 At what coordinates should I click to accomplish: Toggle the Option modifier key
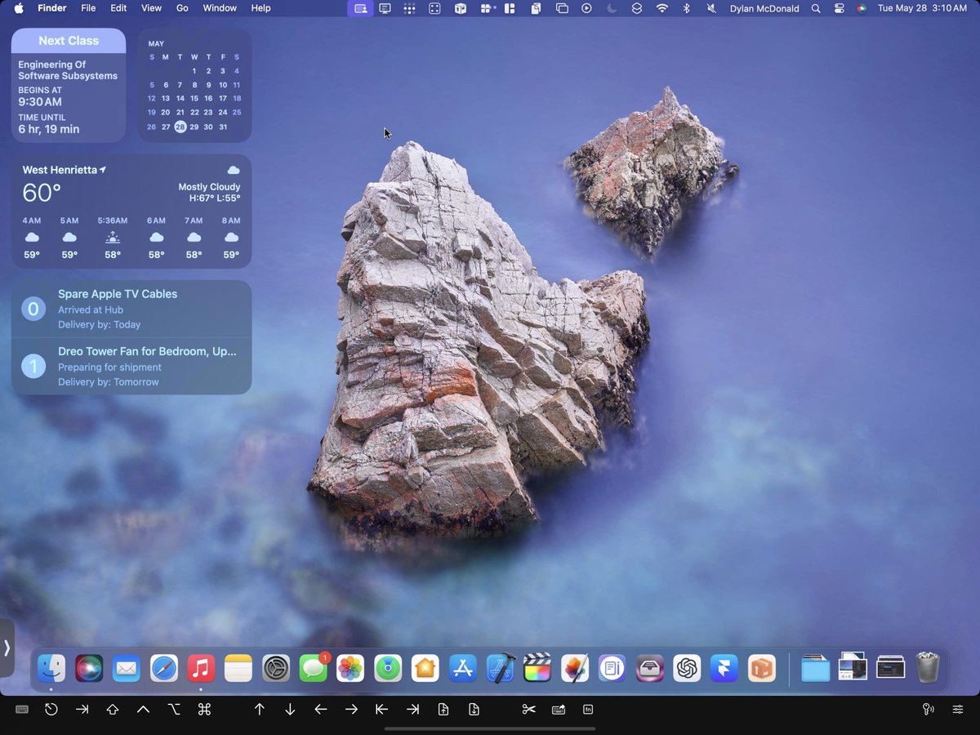174,710
